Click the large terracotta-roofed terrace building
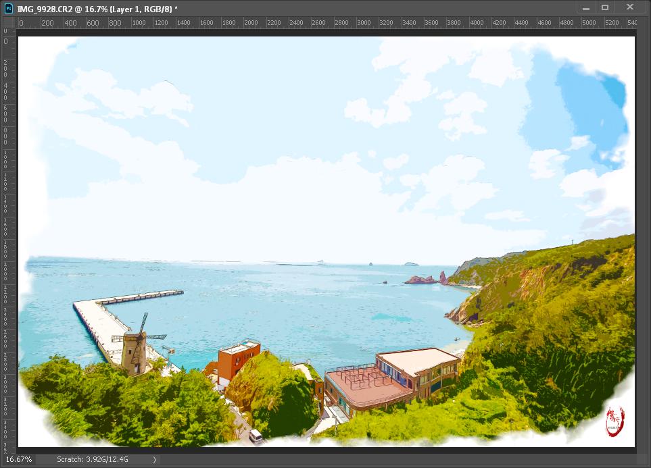The image size is (651, 468). 392,380
